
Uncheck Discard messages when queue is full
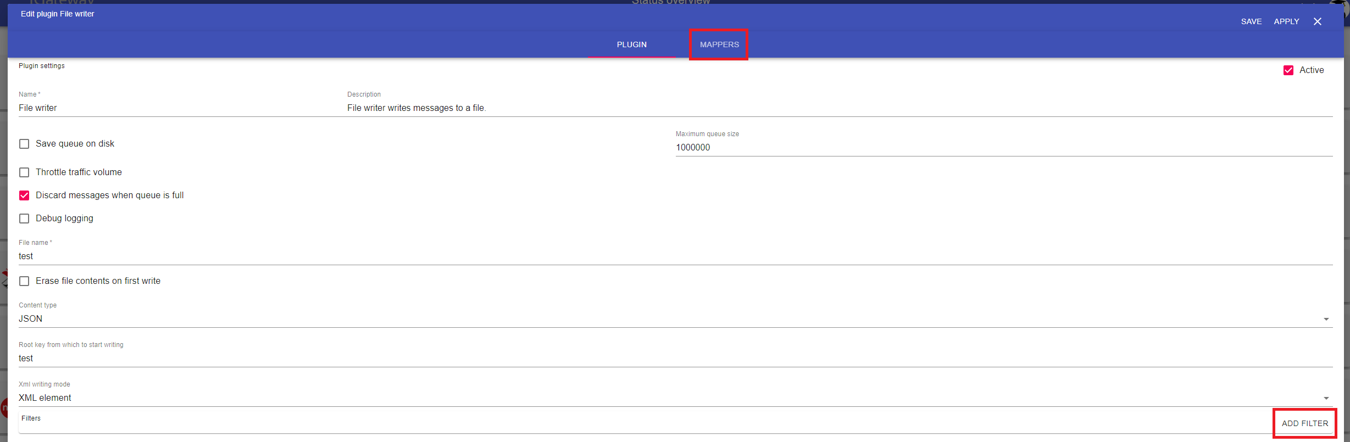click(x=24, y=195)
